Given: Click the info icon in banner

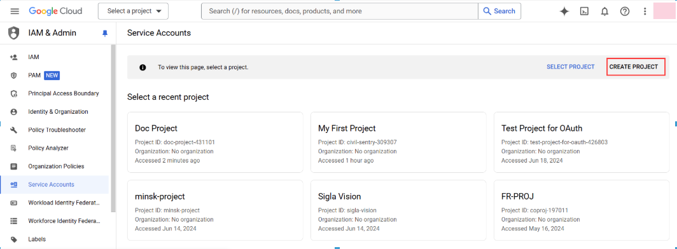Looking at the screenshot, I should (143, 67).
